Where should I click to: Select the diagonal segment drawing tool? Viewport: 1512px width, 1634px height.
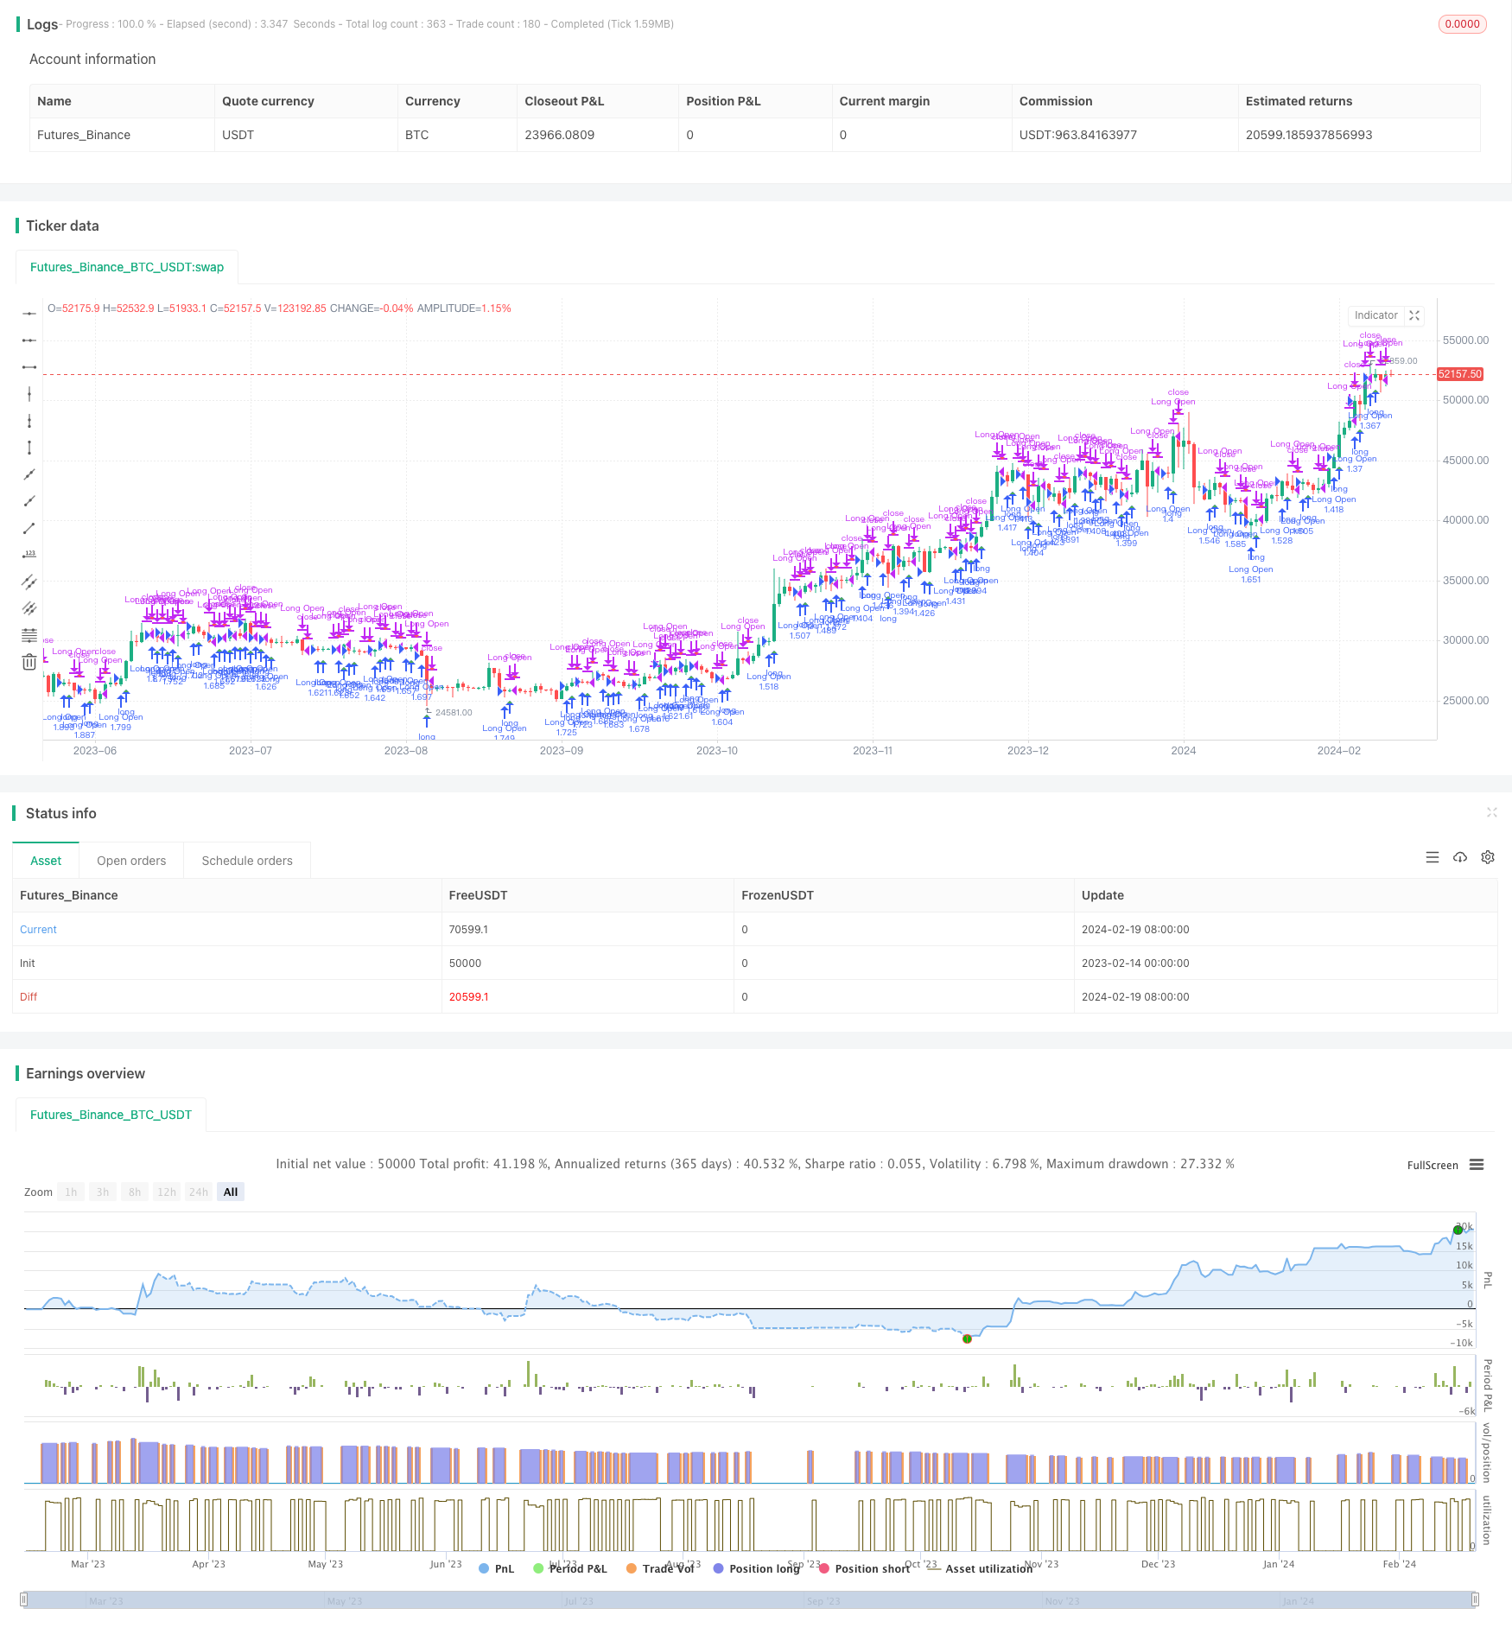[29, 528]
